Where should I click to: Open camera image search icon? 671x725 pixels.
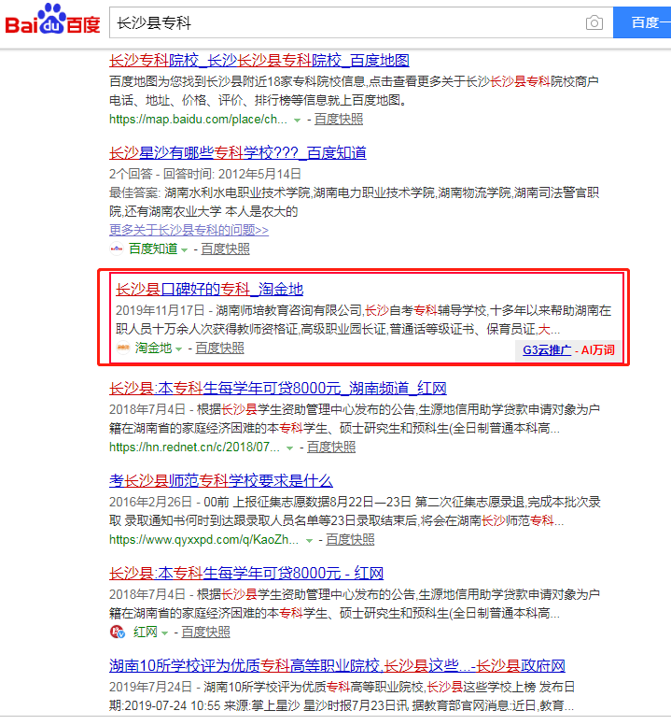pyautogui.click(x=594, y=22)
